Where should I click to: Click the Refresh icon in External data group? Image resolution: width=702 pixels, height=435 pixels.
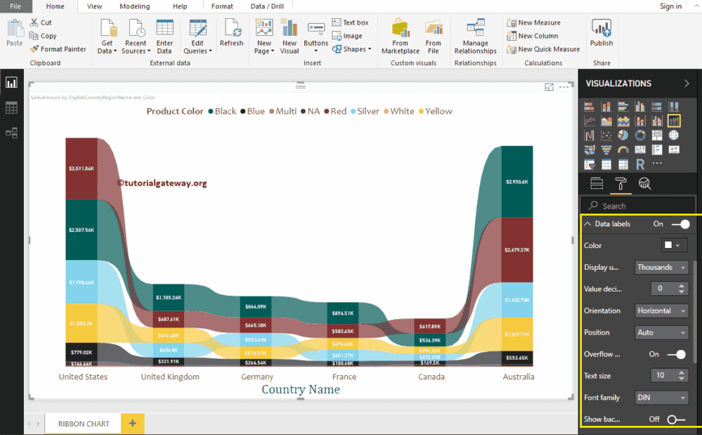231,35
